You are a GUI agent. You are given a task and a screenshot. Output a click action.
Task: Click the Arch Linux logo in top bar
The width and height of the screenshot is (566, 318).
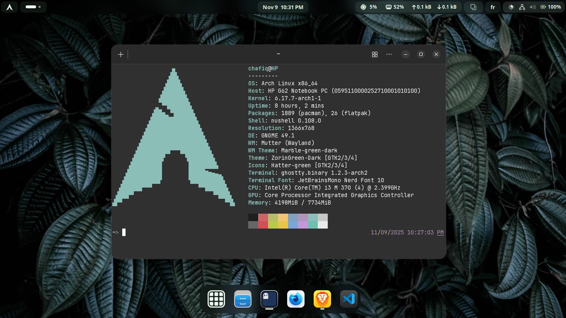[10, 7]
